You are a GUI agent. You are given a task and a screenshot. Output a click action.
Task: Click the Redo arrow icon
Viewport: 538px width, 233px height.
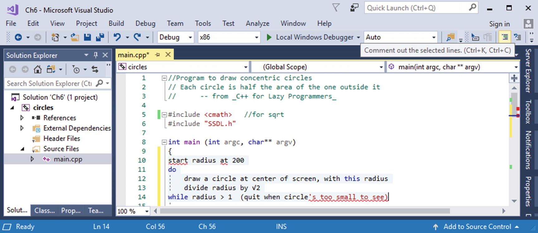137,37
